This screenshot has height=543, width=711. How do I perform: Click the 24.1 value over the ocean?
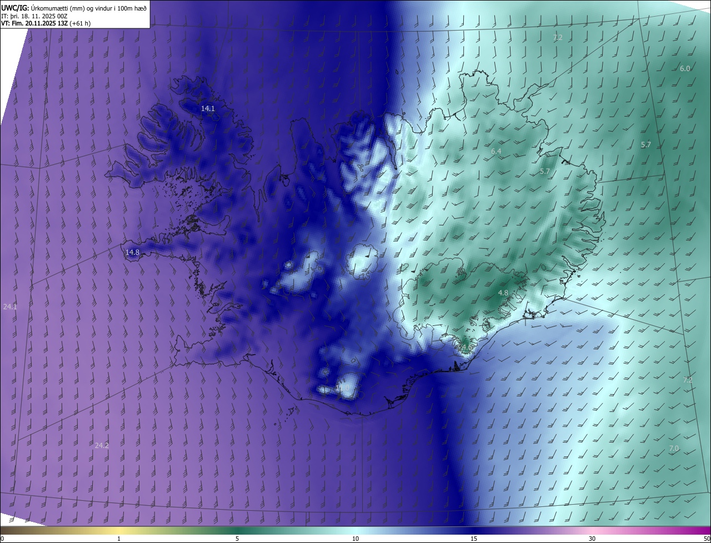[x=9, y=306]
